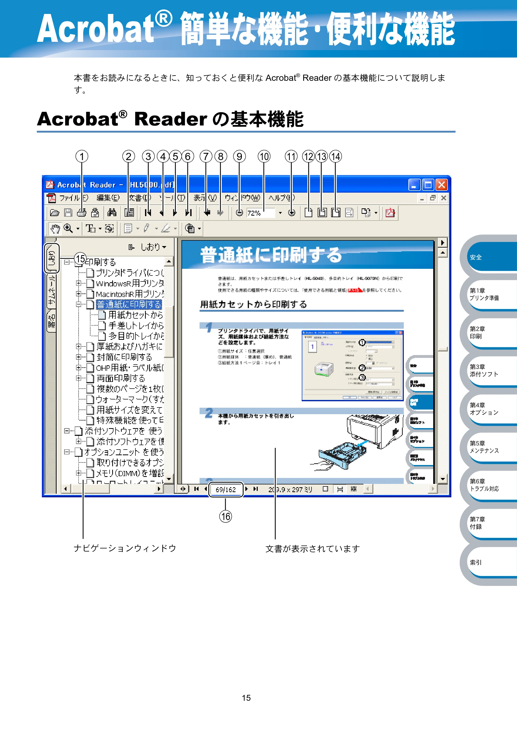This screenshot has width=517, height=731.
Task: Click the Fit Width page icon
Action: (335, 212)
